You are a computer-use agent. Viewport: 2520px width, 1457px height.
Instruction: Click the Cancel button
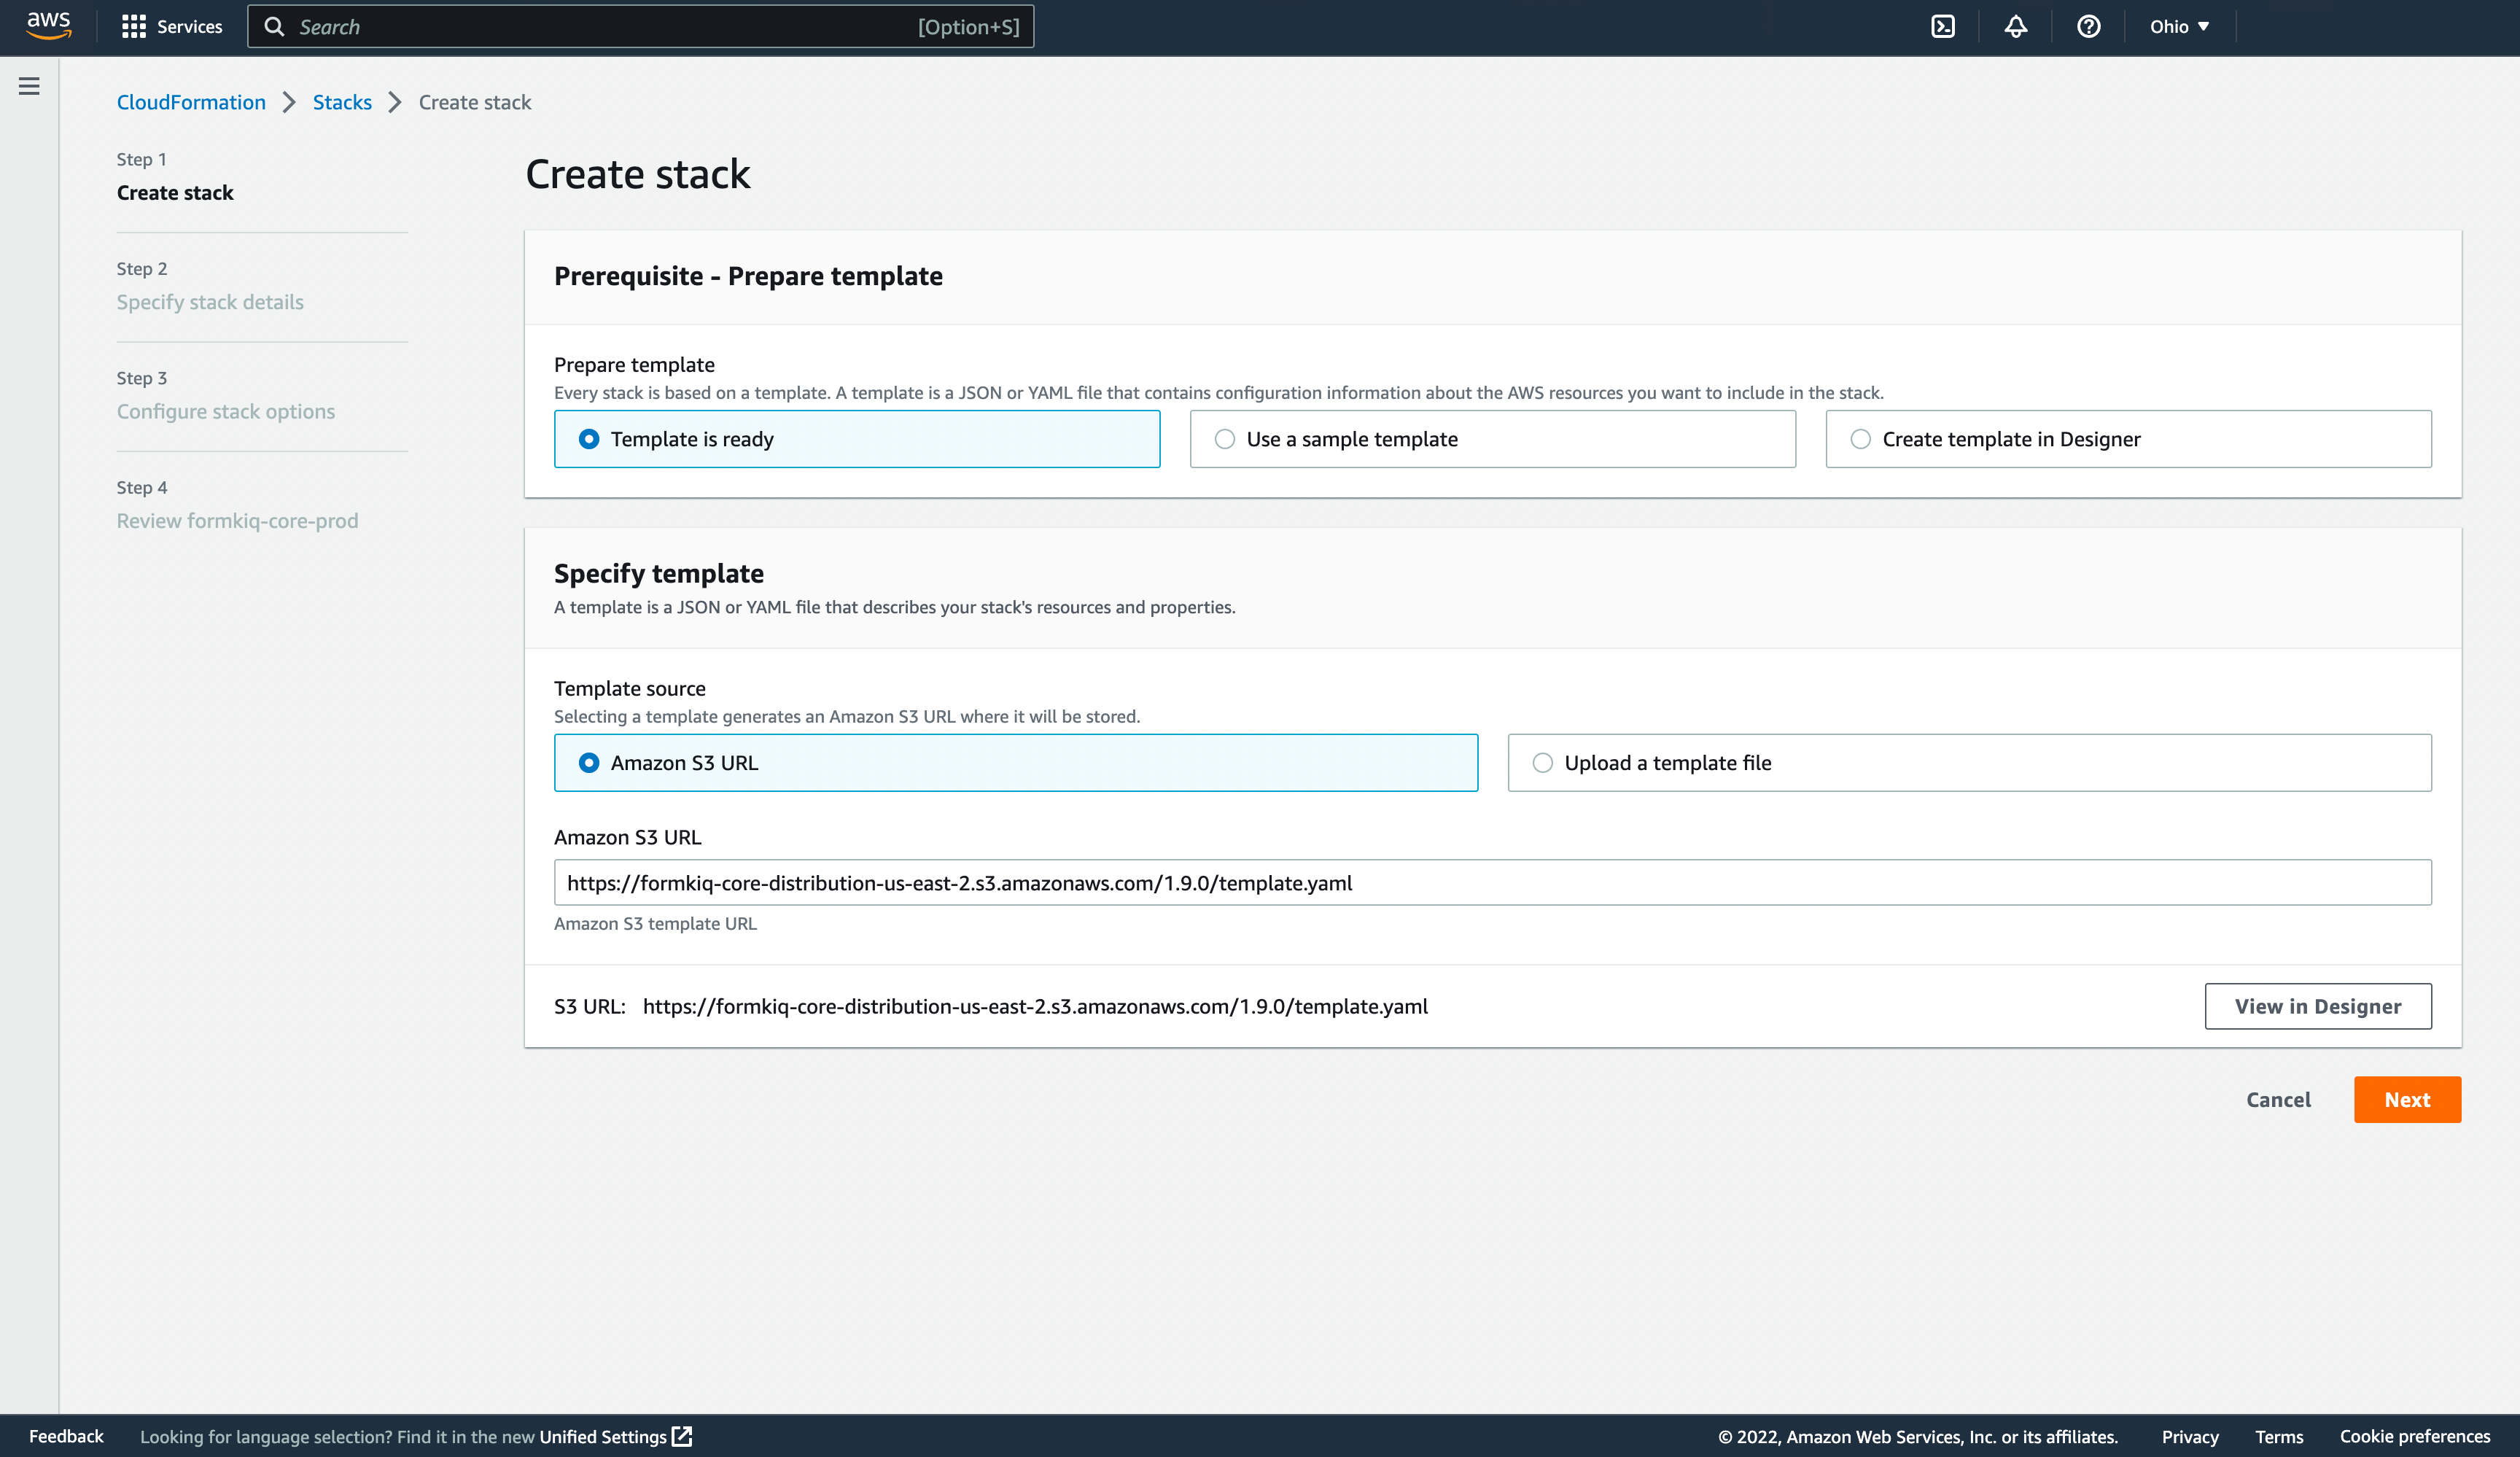click(x=2278, y=1099)
